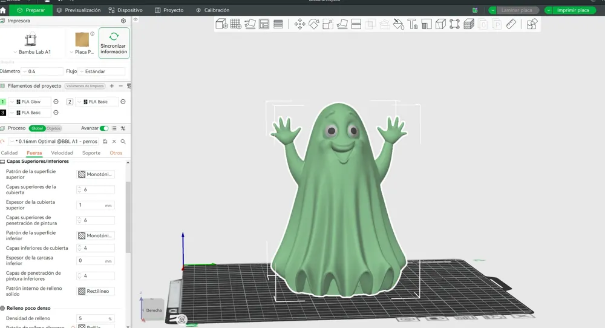Expand the Imprimir placa arrow dropdown
This screenshot has width=605, height=328.
click(x=548, y=10)
